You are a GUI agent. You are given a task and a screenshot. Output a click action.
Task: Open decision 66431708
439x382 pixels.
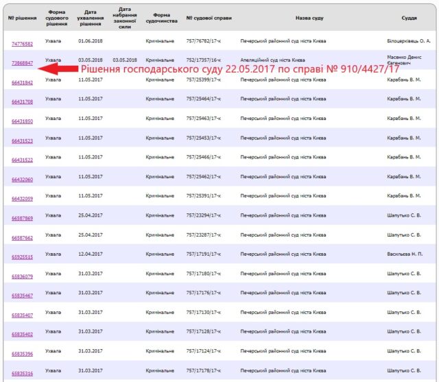click(22, 102)
